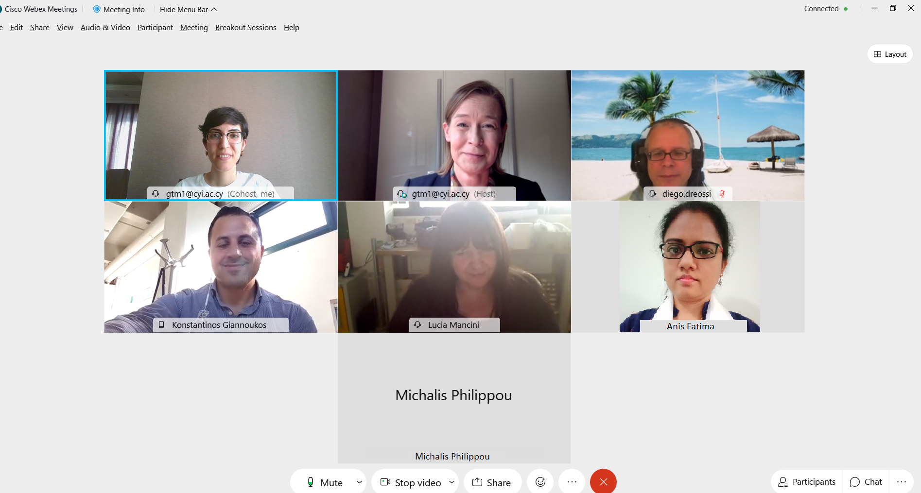Select Lucia Mancini's video tile
Image resolution: width=921 pixels, height=493 pixels.
(454, 267)
